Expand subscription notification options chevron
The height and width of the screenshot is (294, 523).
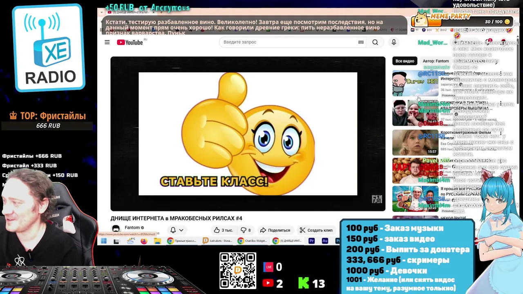(181, 230)
